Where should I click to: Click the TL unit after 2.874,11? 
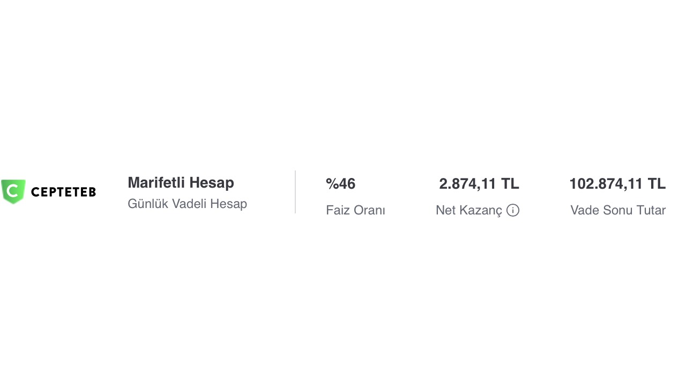[x=510, y=184]
